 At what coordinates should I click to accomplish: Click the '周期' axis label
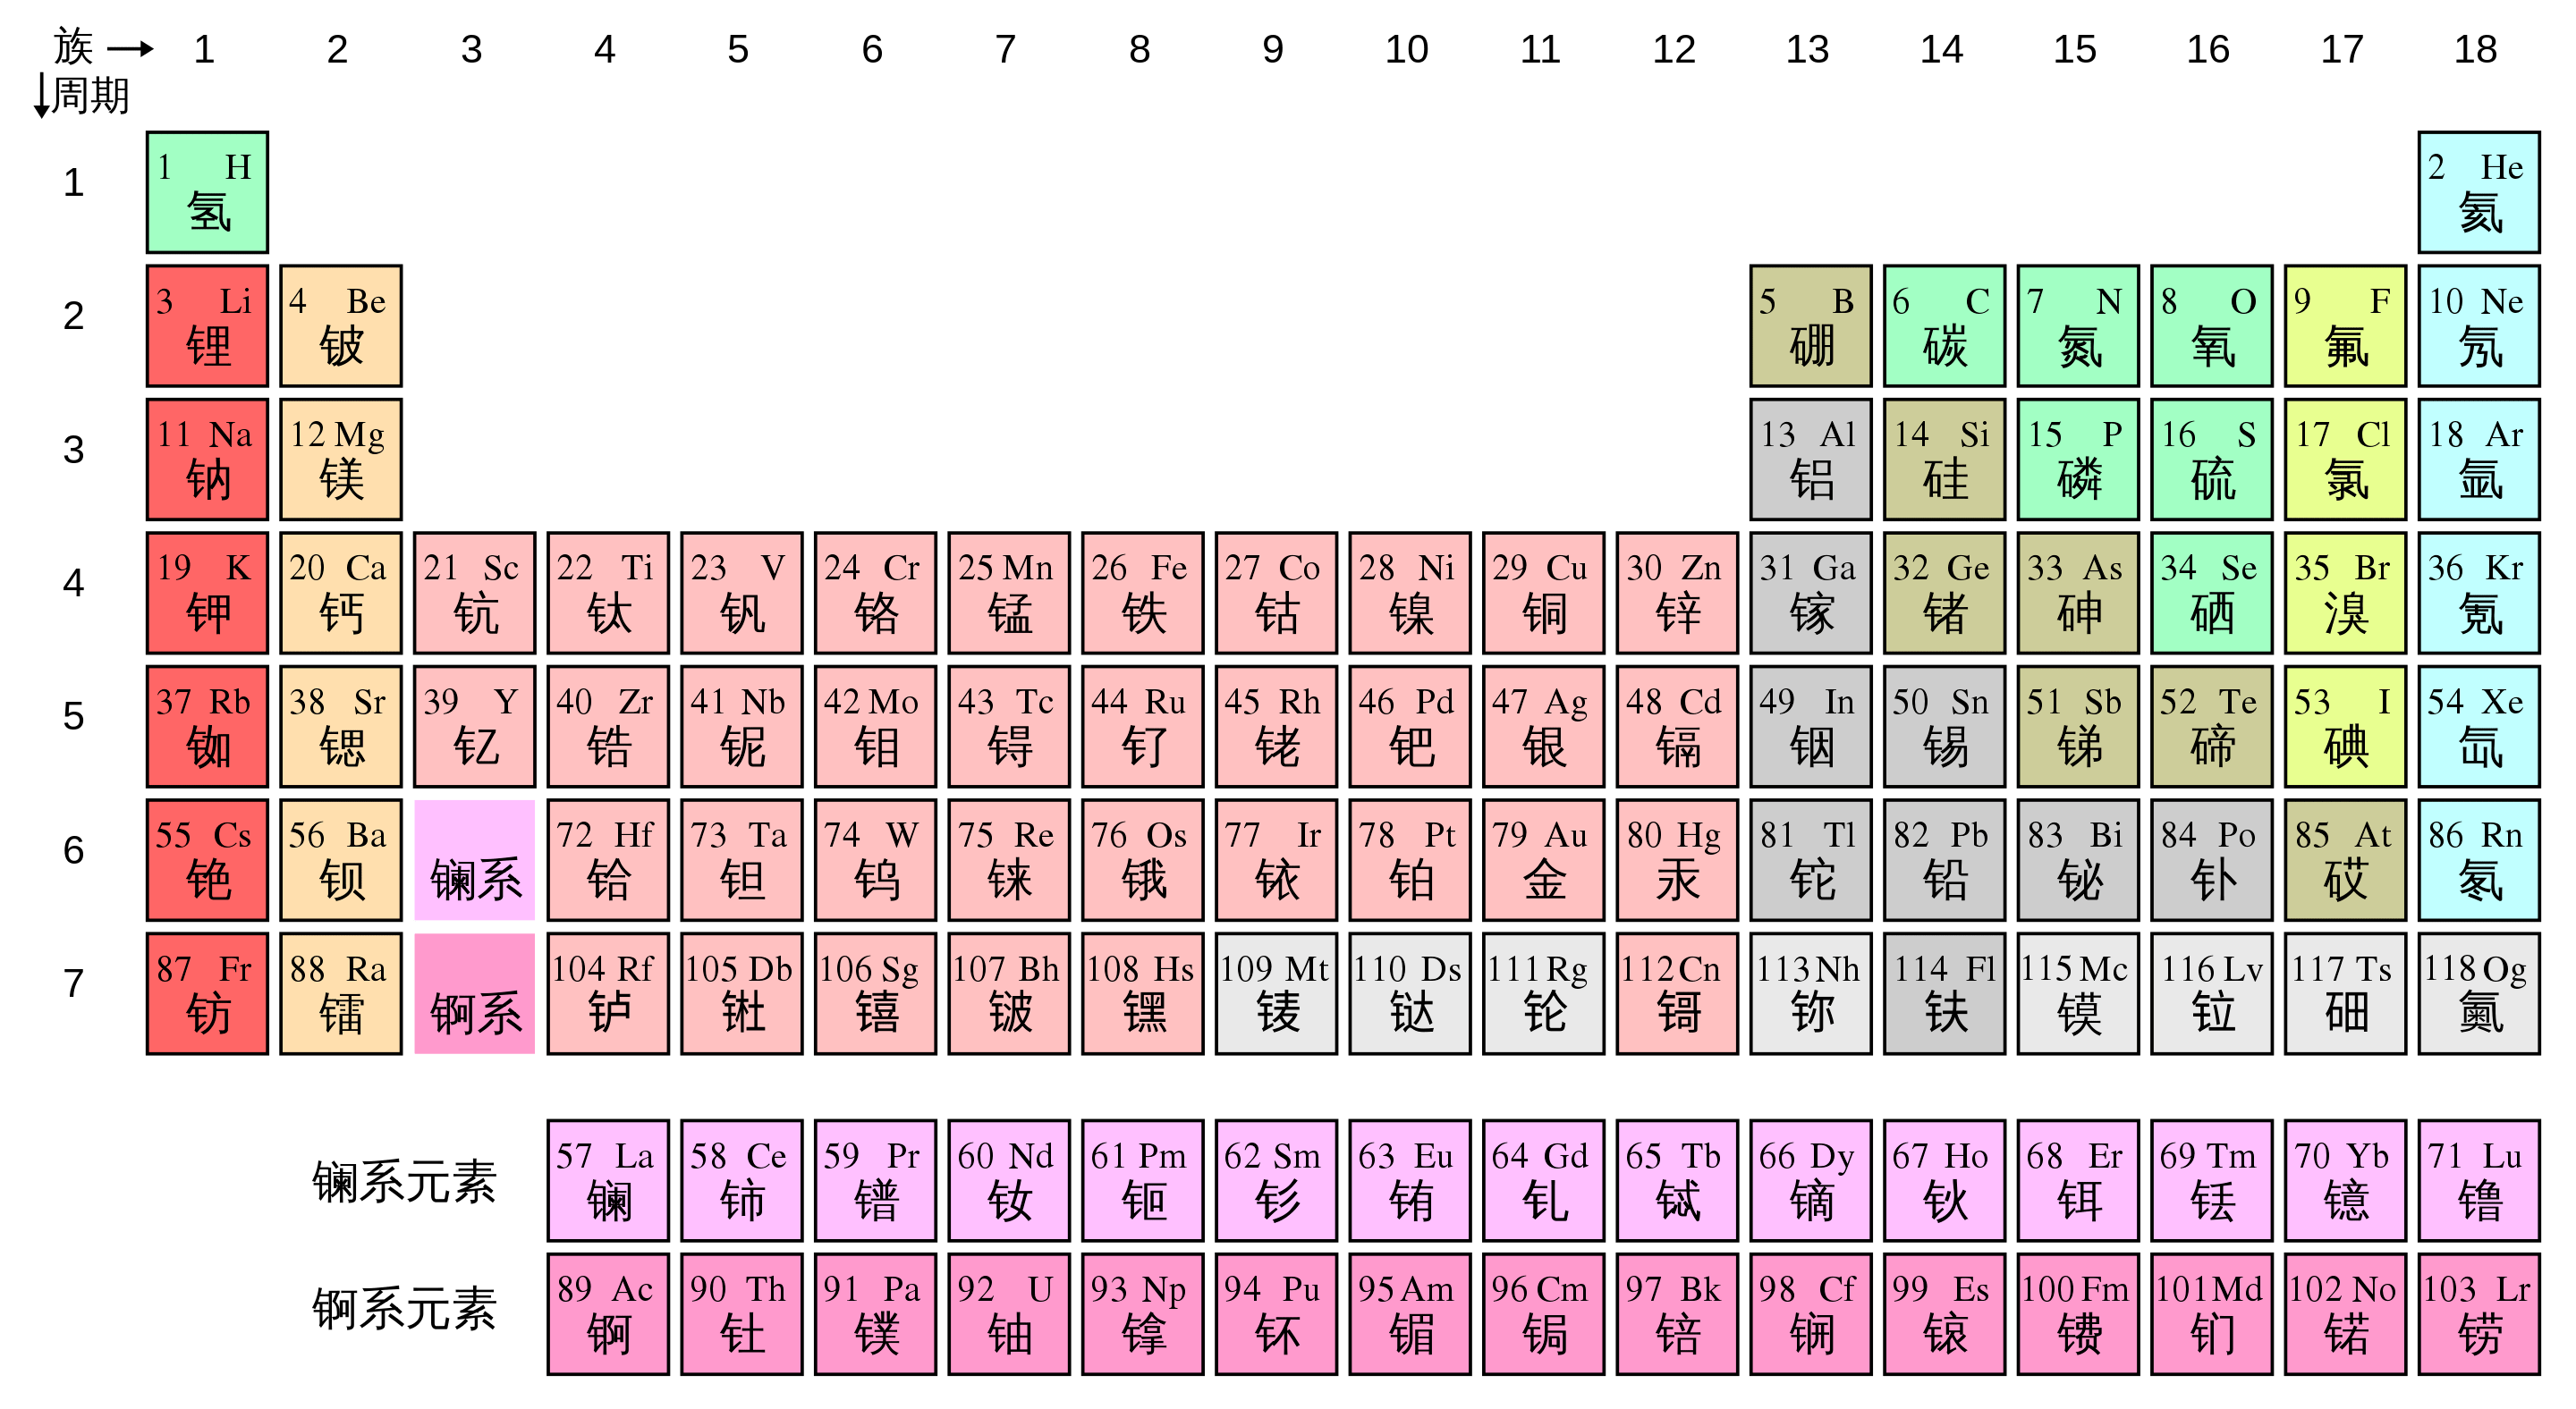point(90,96)
